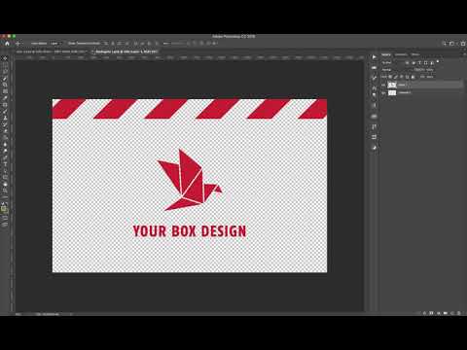Screen dimensions: 467x350
Task: Select the Spot Healing Brush tool
Action: click(x=5, y=105)
